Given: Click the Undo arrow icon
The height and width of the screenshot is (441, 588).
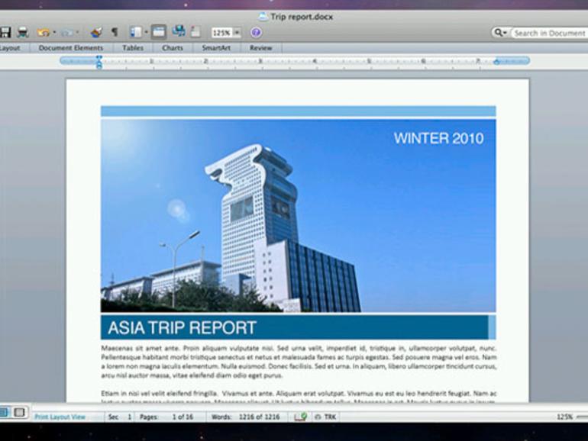Looking at the screenshot, I should tap(43, 33).
